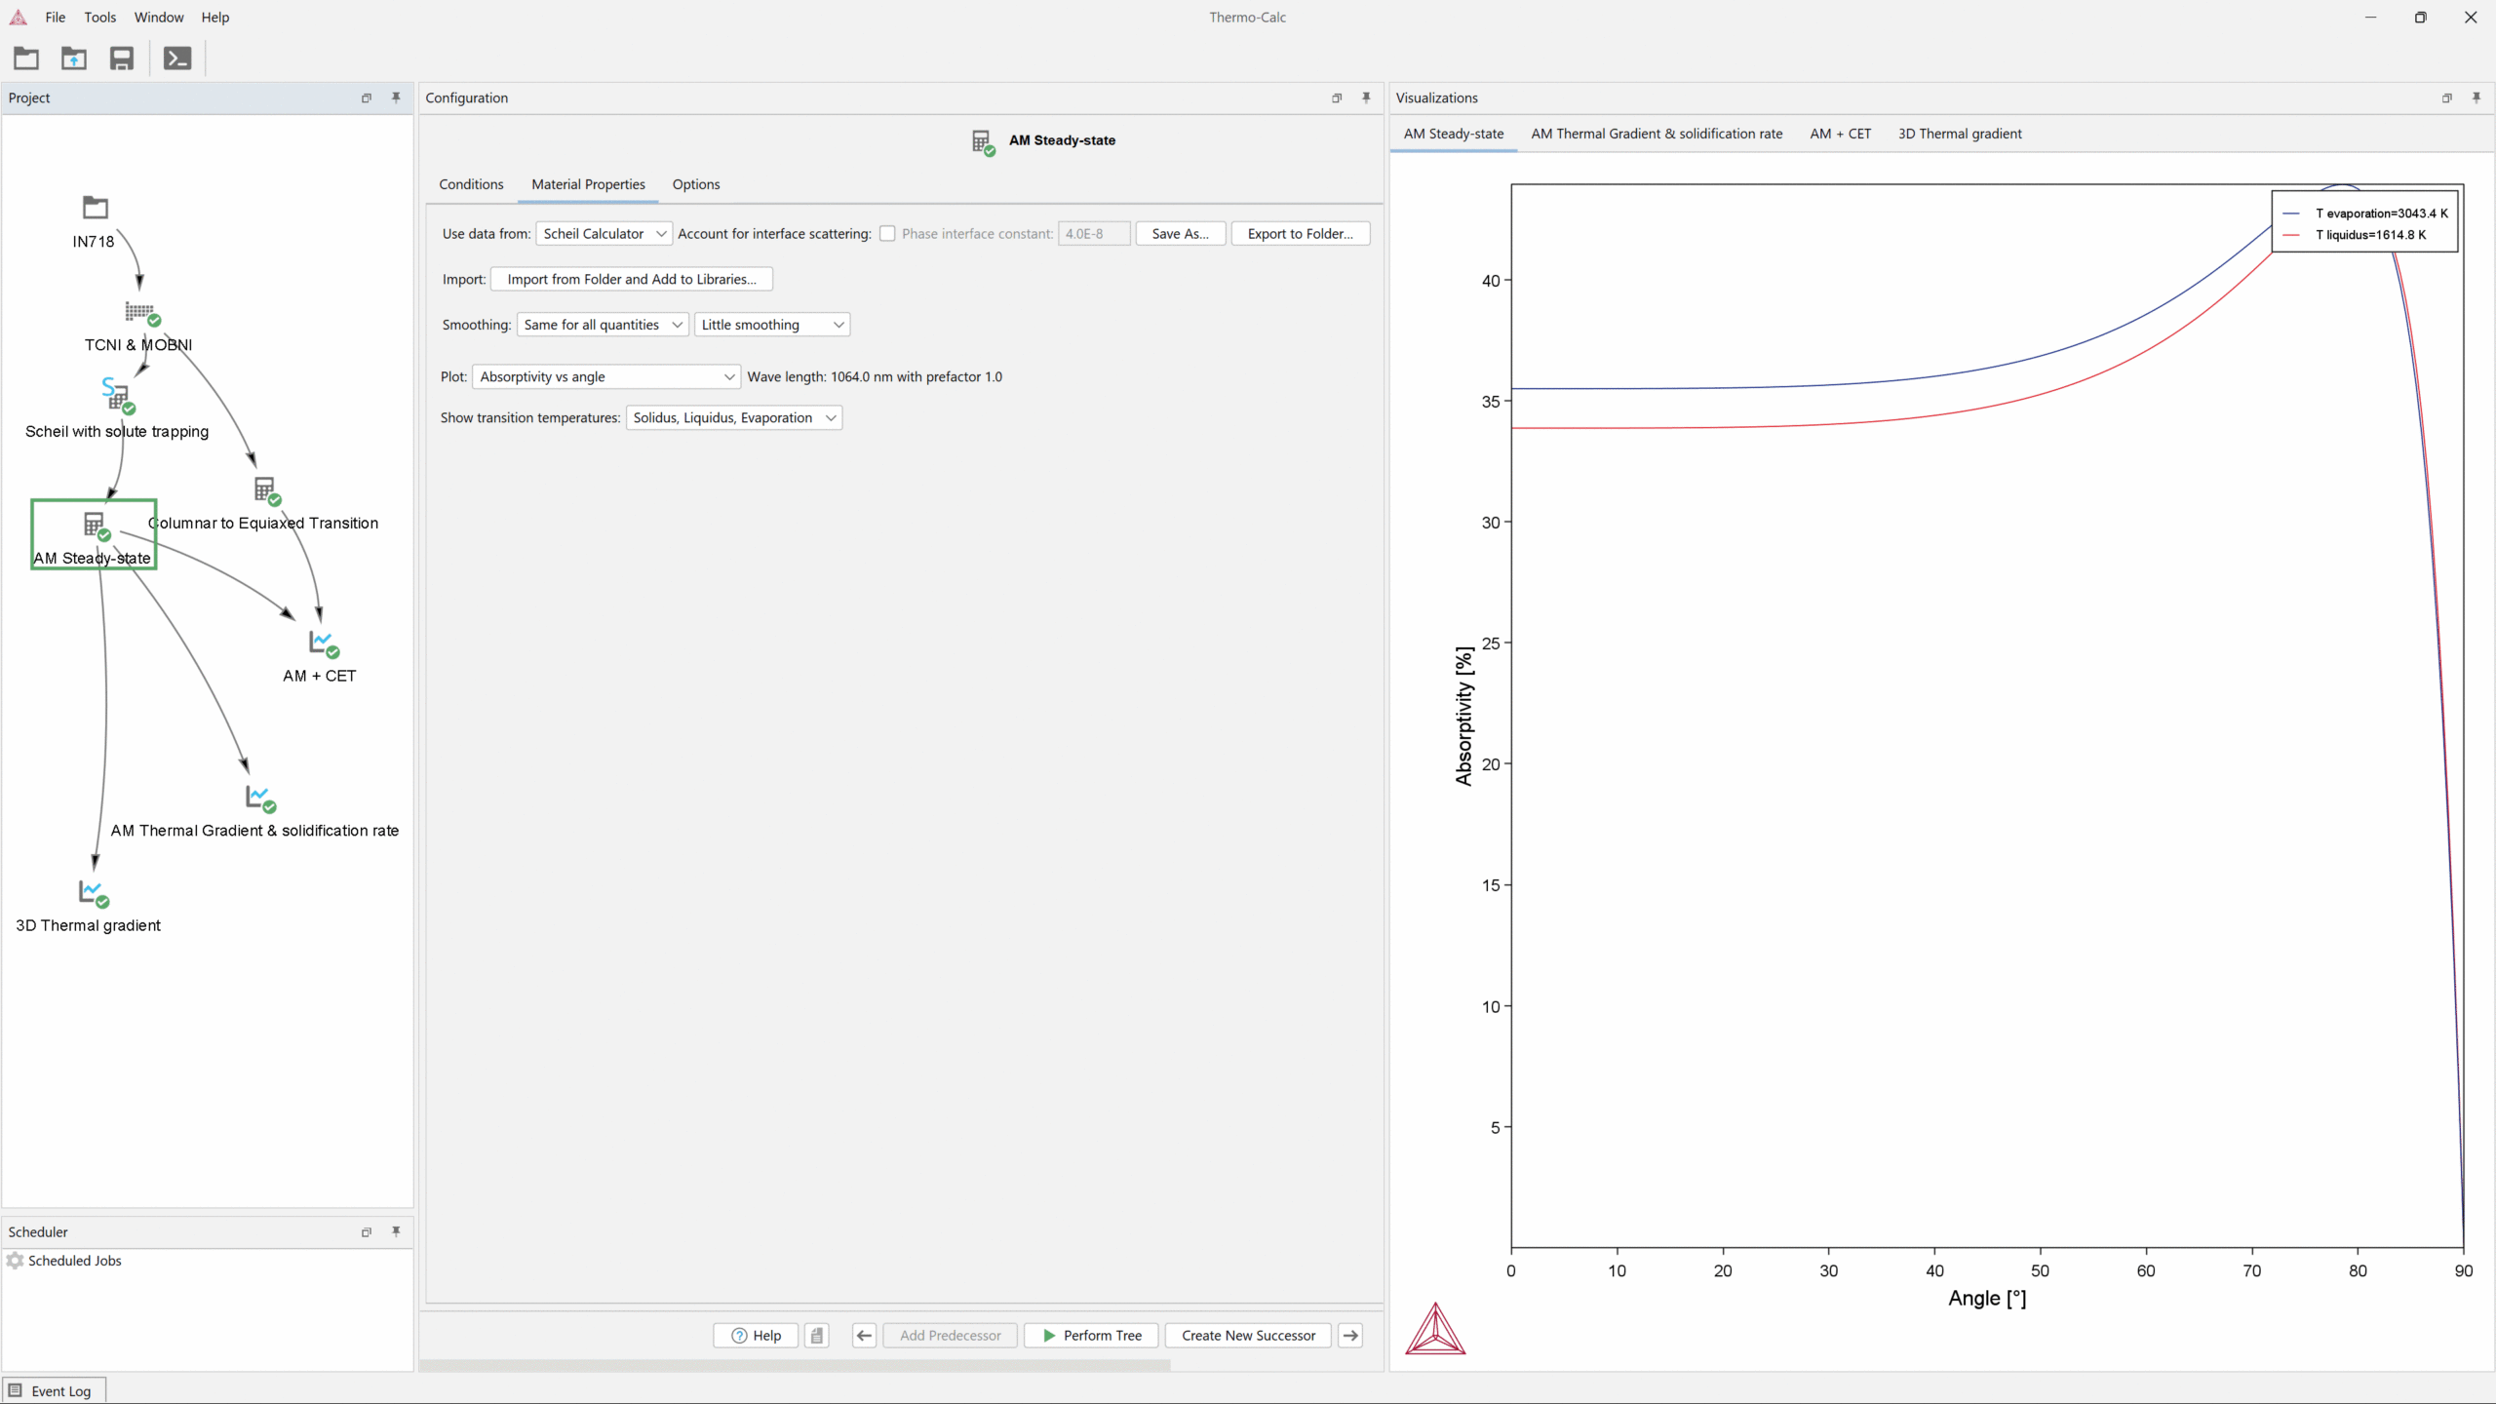This screenshot has width=2496, height=1404.
Task: Select the Show transition temperatures dropdown
Action: click(x=732, y=416)
